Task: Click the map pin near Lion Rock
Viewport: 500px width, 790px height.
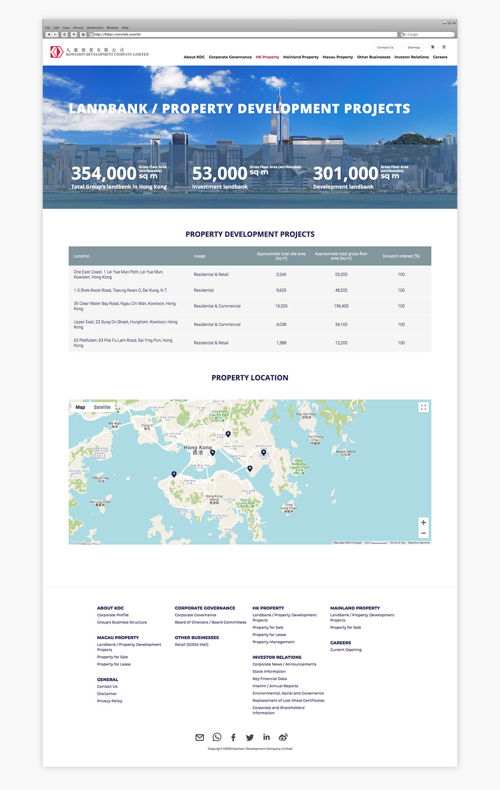Action: 228,434
